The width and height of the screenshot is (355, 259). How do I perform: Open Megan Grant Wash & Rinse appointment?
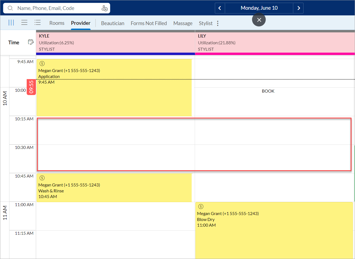pyautogui.click(x=114, y=188)
